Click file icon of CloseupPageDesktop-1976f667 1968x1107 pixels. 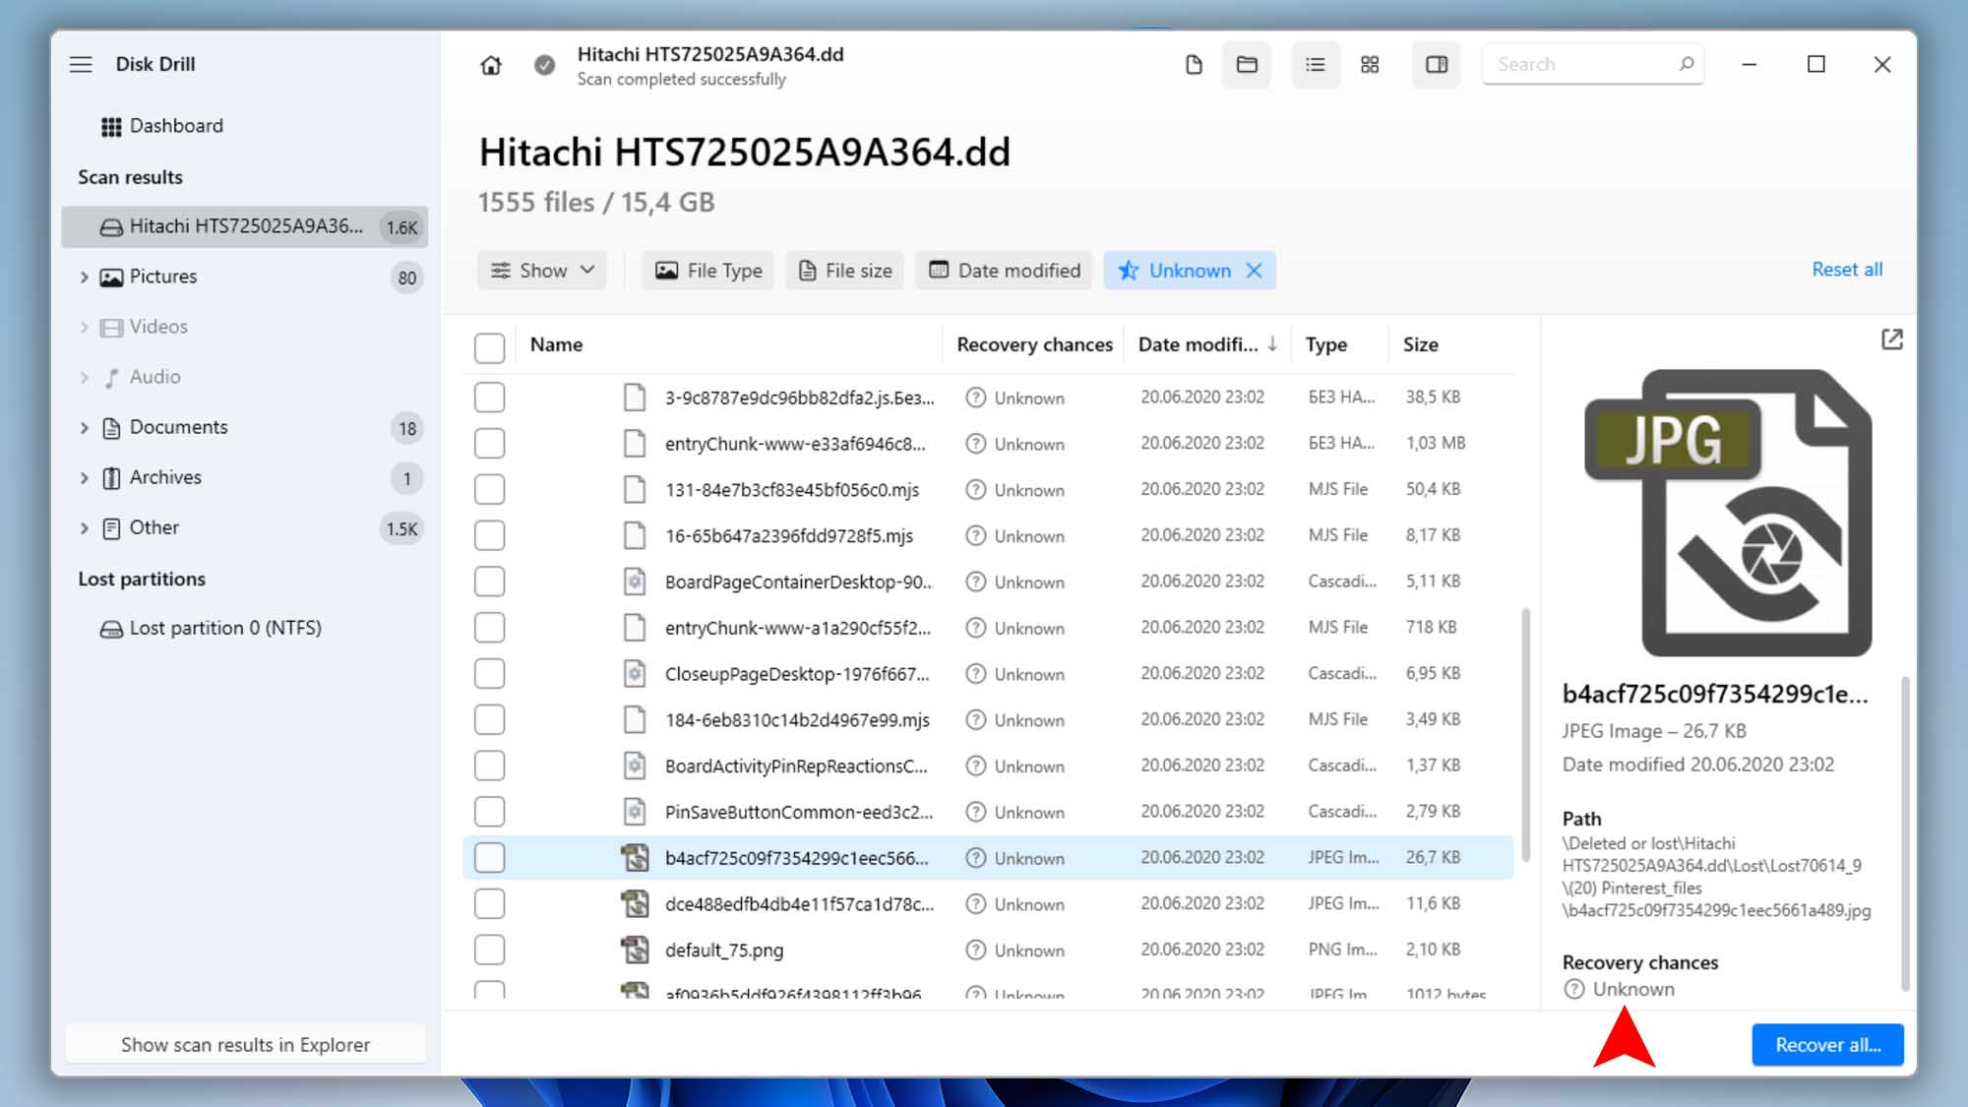[x=635, y=674]
